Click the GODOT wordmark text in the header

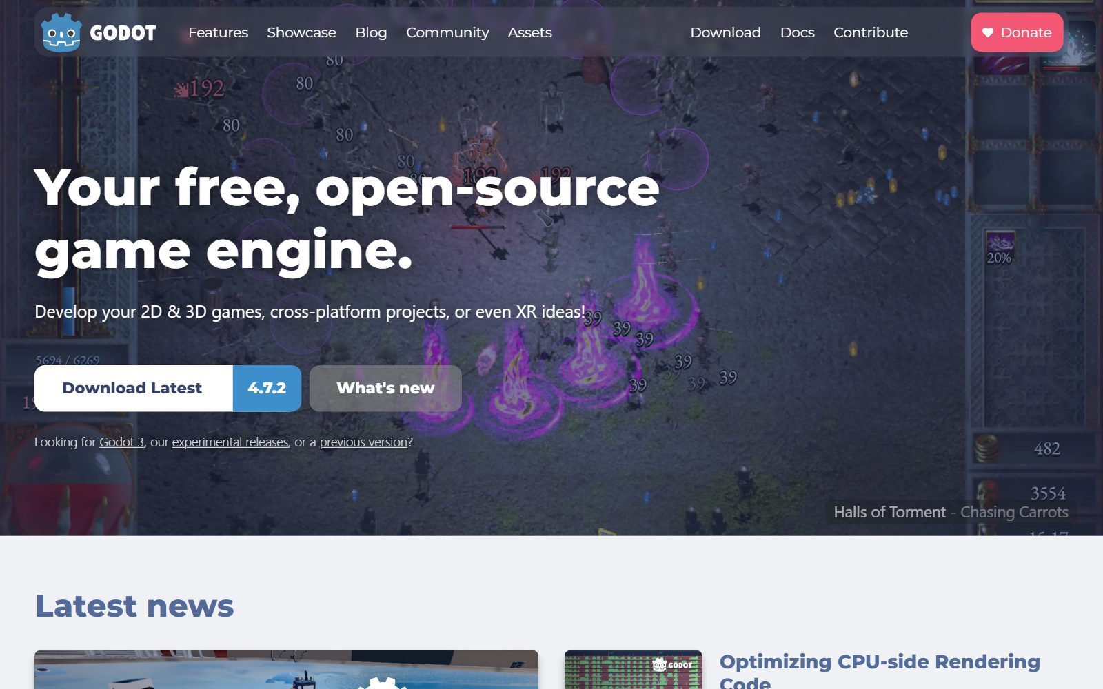click(123, 33)
